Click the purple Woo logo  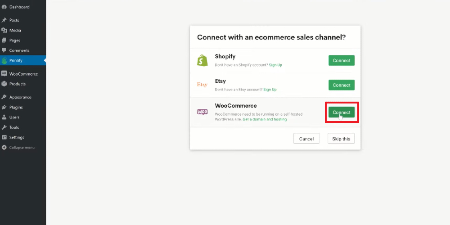click(x=202, y=112)
